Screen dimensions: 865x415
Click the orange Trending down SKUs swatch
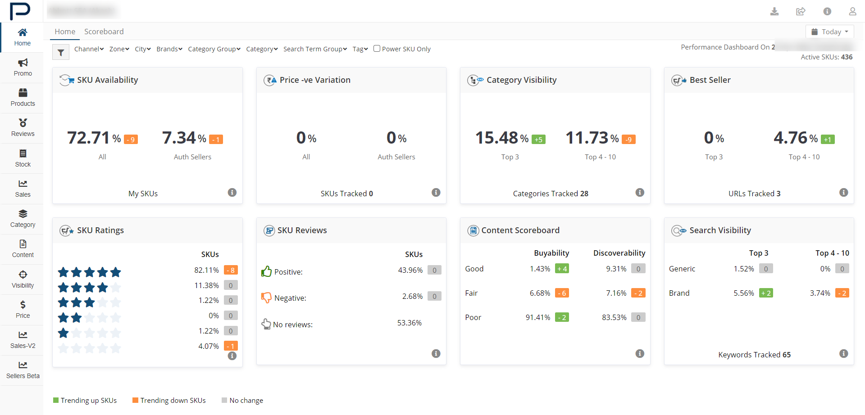(x=135, y=400)
